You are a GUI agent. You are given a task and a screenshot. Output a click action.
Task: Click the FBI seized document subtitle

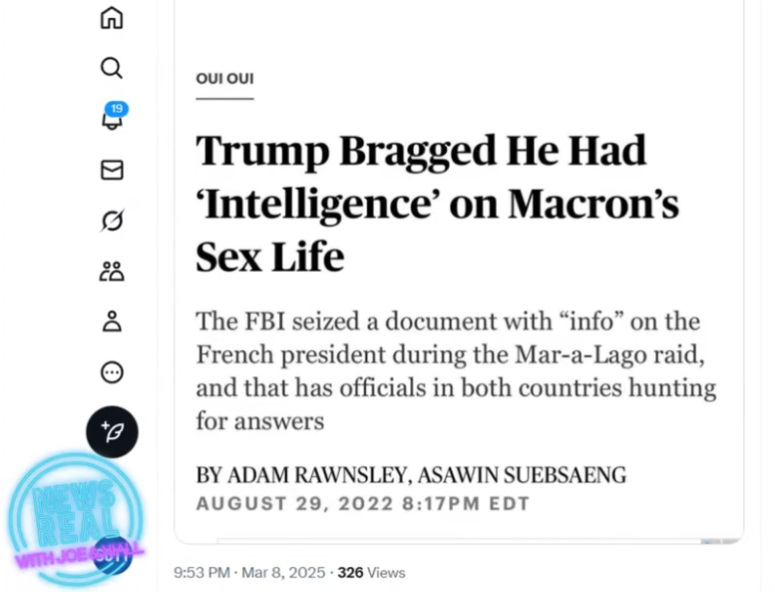click(x=455, y=370)
